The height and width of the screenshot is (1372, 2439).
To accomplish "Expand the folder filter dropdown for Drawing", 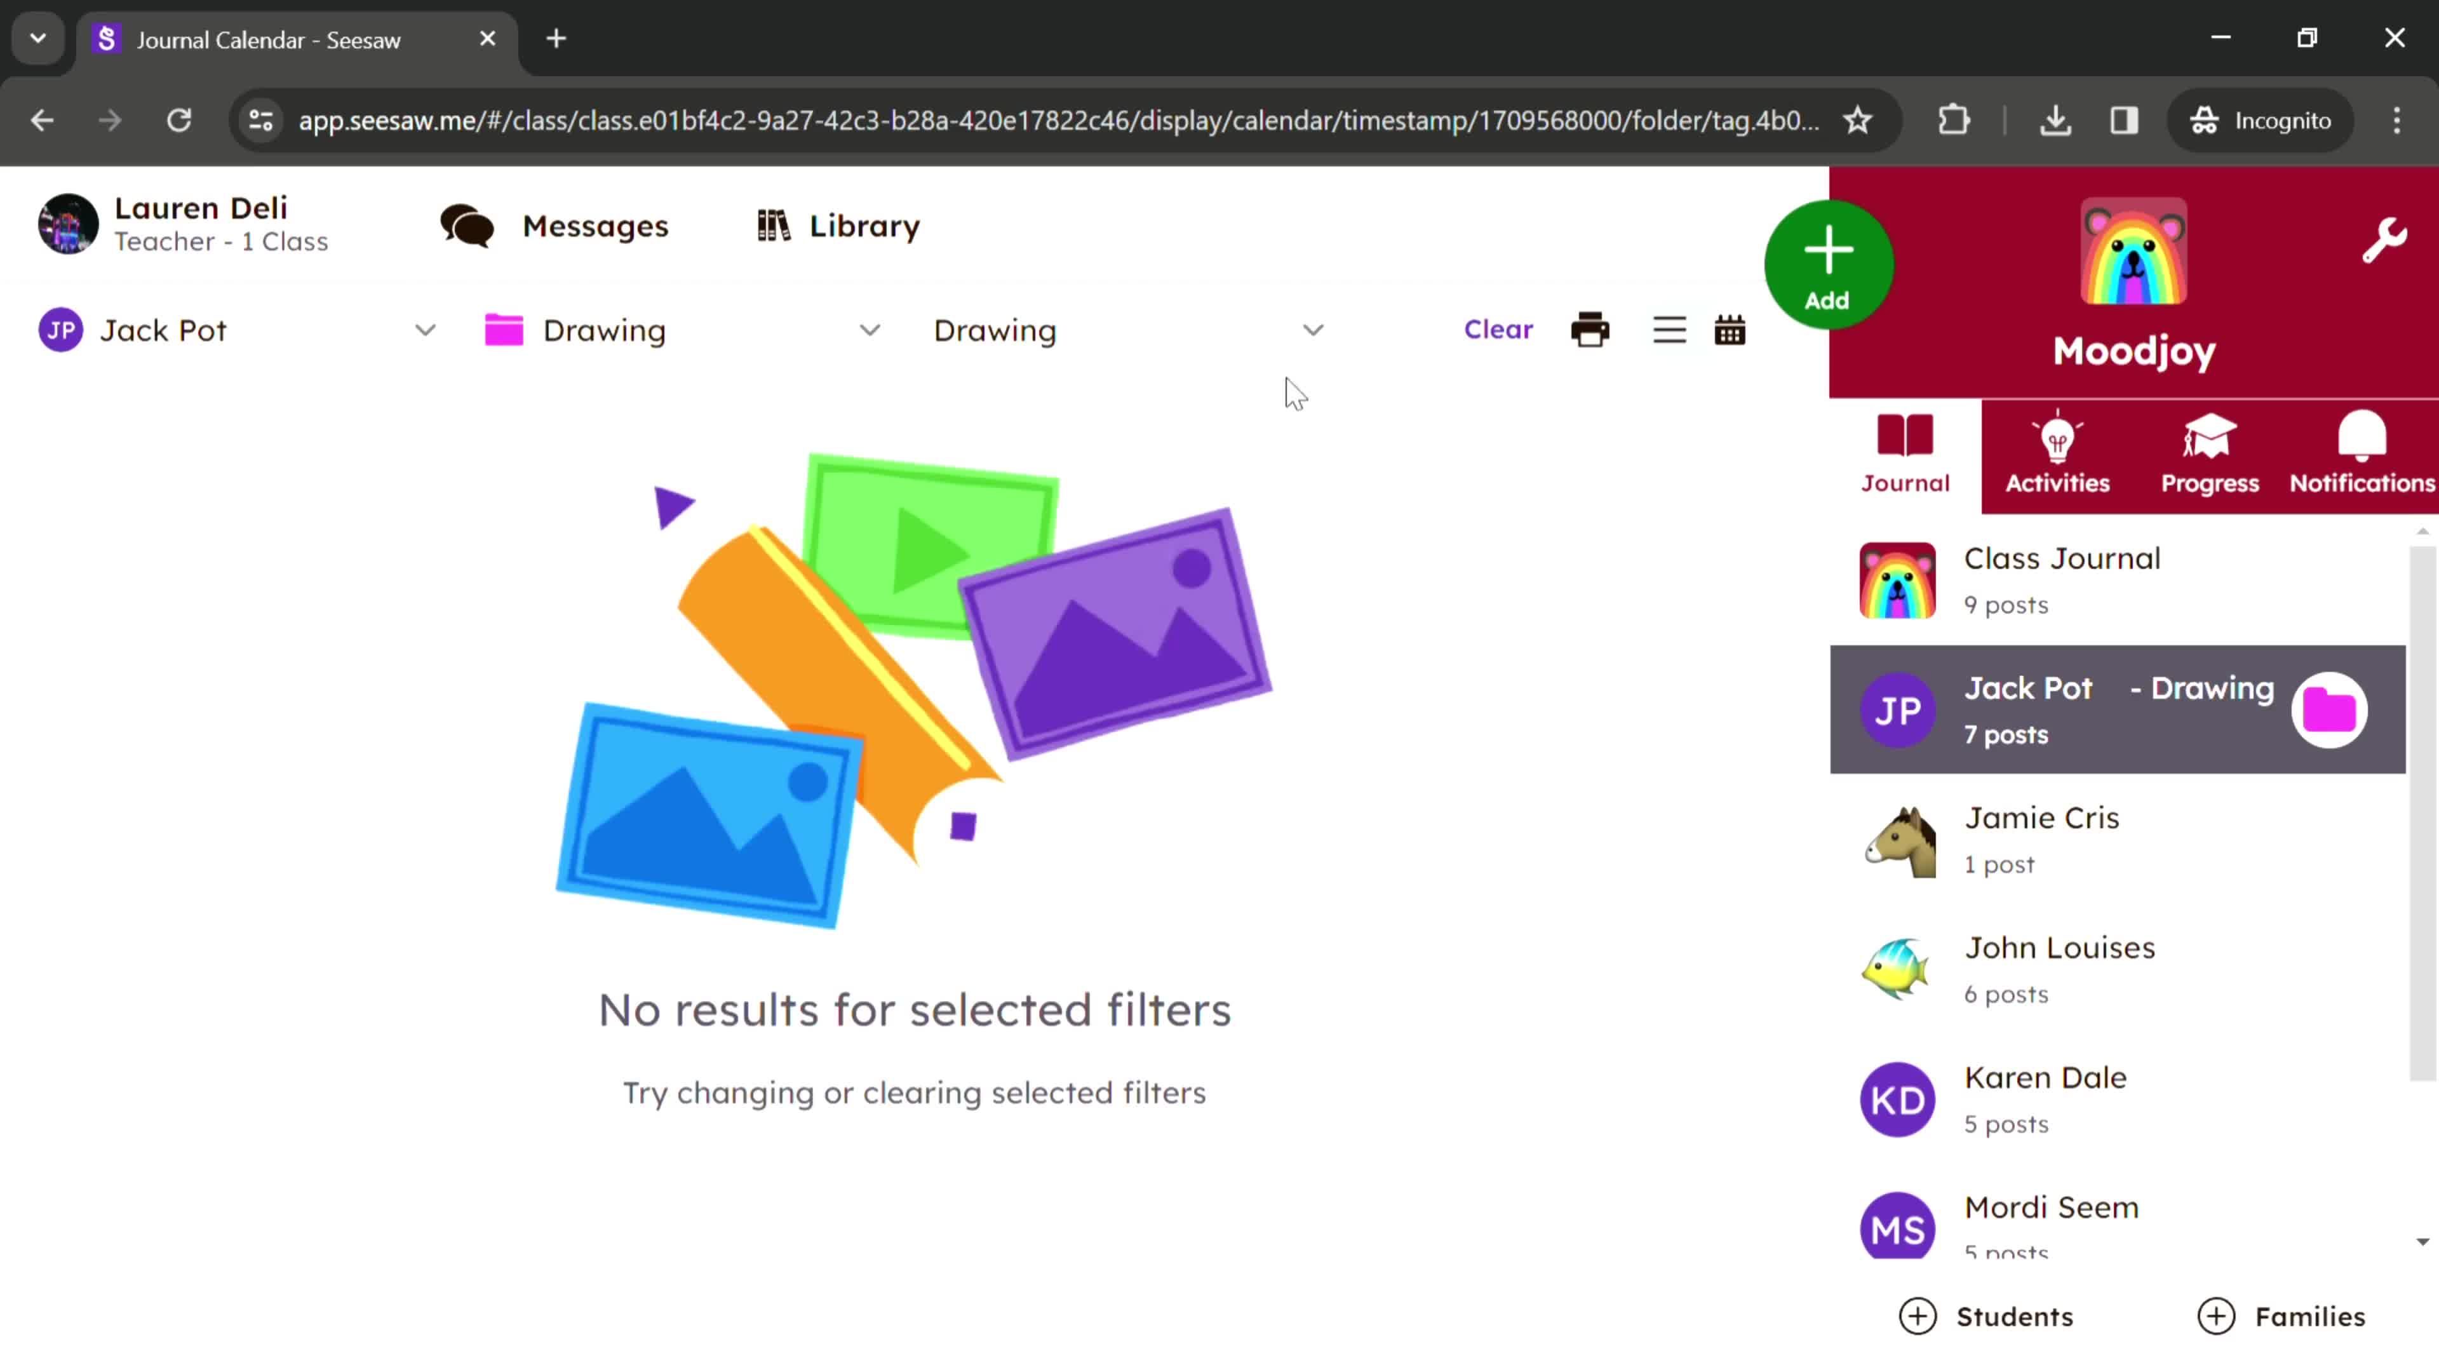I will (870, 330).
